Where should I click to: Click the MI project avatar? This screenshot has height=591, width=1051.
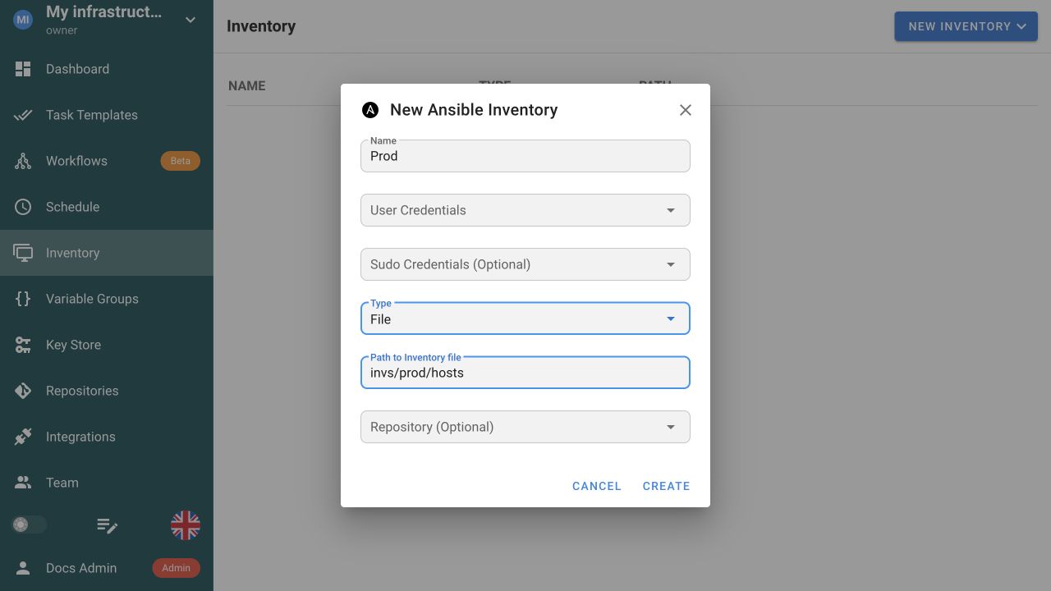23,19
